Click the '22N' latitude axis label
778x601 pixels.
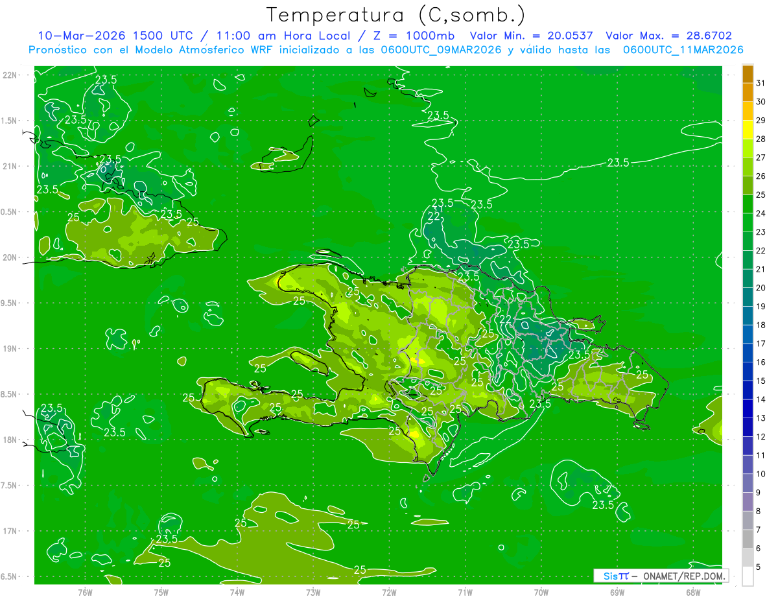10,75
